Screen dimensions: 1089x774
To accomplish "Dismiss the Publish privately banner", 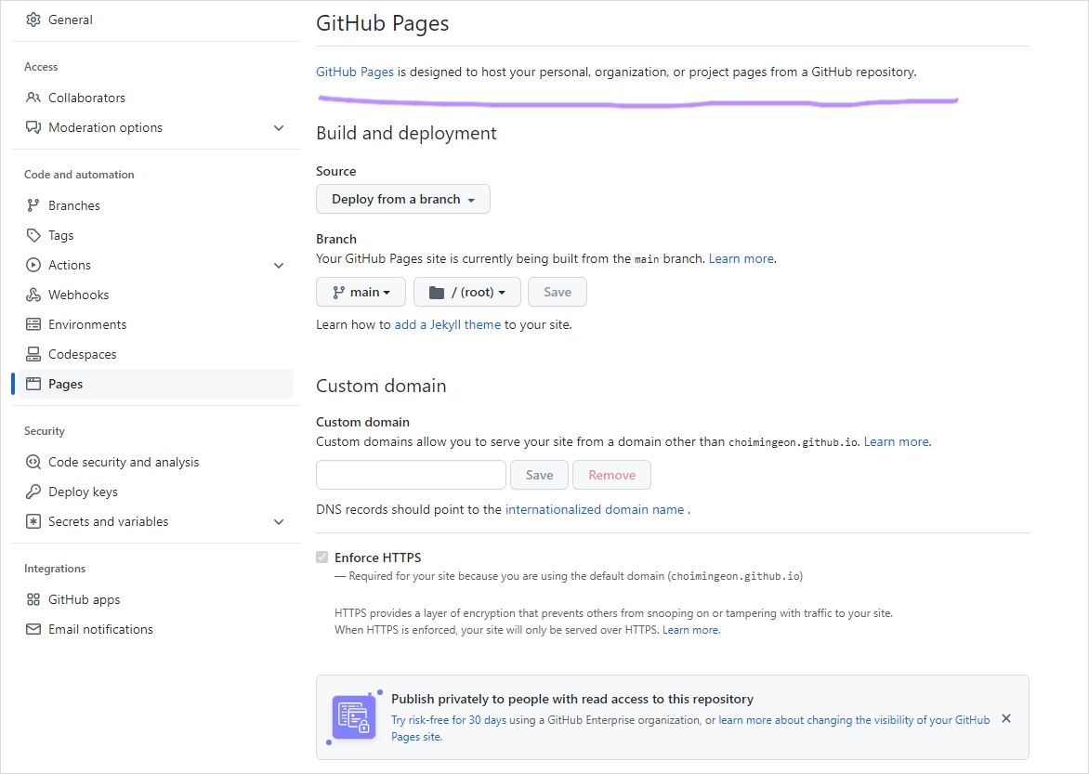I will pyautogui.click(x=1006, y=718).
